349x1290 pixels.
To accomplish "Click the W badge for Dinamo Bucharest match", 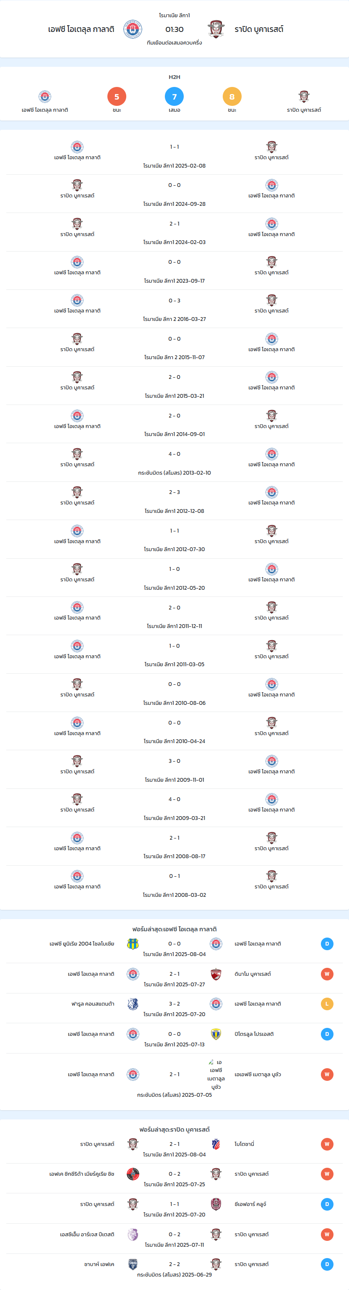I will 327,974.
